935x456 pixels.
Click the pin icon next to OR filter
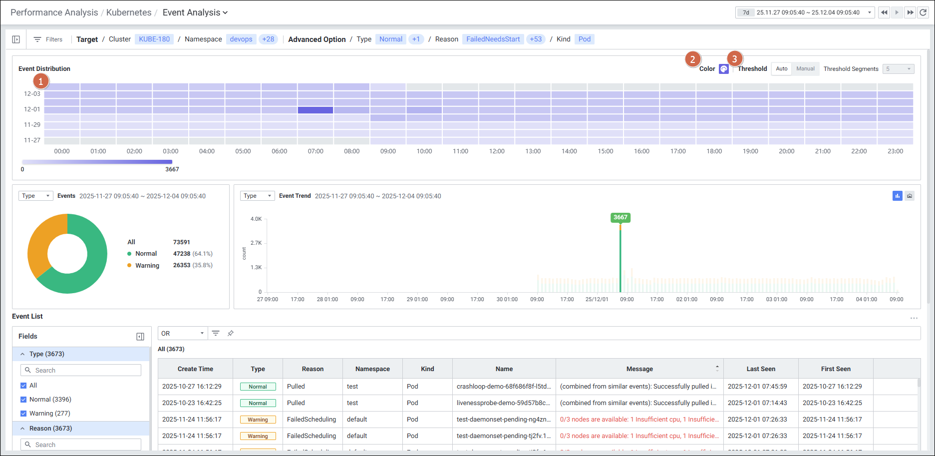click(x=231, y=333)
